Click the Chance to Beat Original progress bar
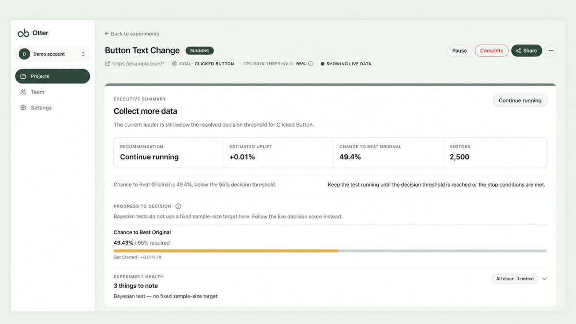576x324 pixels. (x=330, y=251)
